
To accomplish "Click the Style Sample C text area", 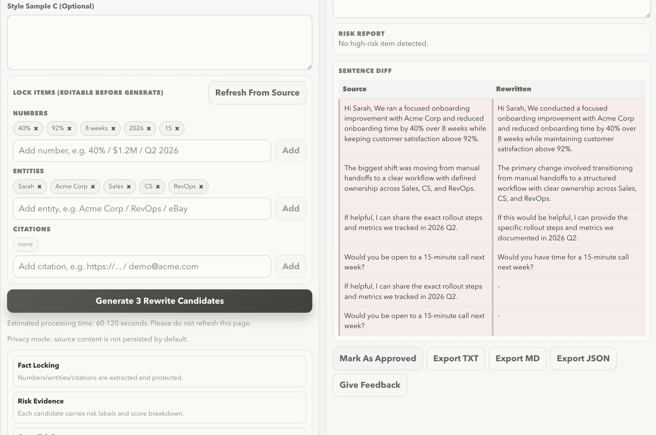I will pos(159,42).
